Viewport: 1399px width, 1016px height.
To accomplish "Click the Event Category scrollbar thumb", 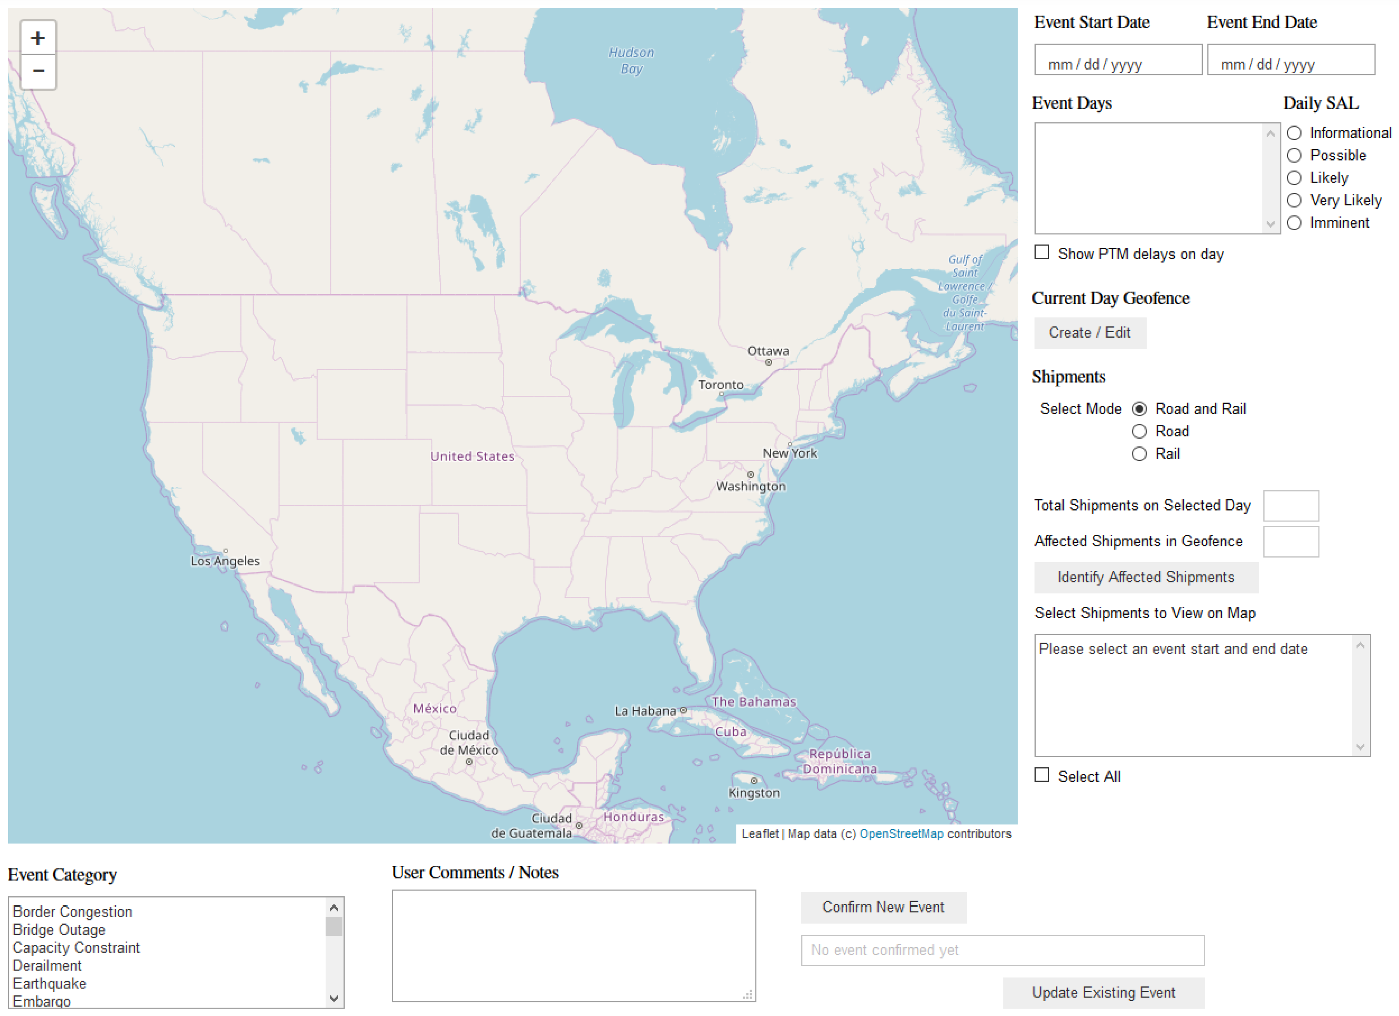I will pos(334,927).
